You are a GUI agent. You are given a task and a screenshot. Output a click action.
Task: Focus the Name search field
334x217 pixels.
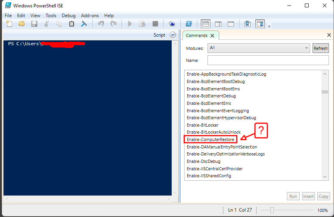[x=268, y=60]
